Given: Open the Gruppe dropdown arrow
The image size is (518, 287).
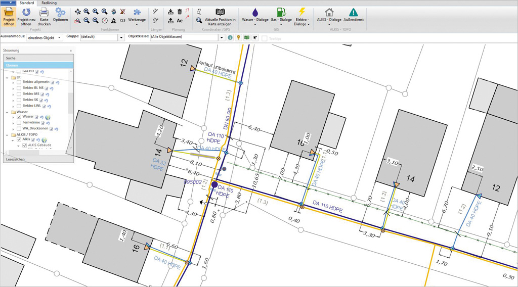Looking at the screenshot, I should [121, 37].
